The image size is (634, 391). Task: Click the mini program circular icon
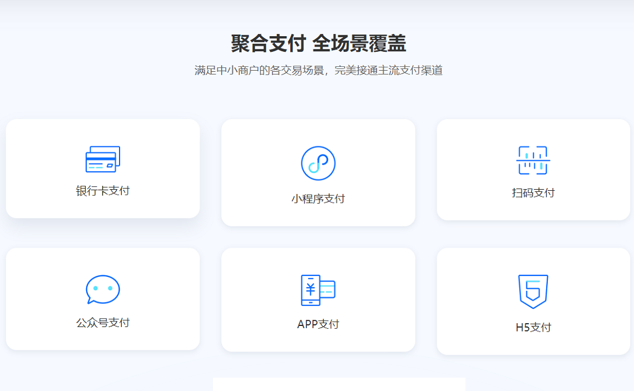[318, 163]
